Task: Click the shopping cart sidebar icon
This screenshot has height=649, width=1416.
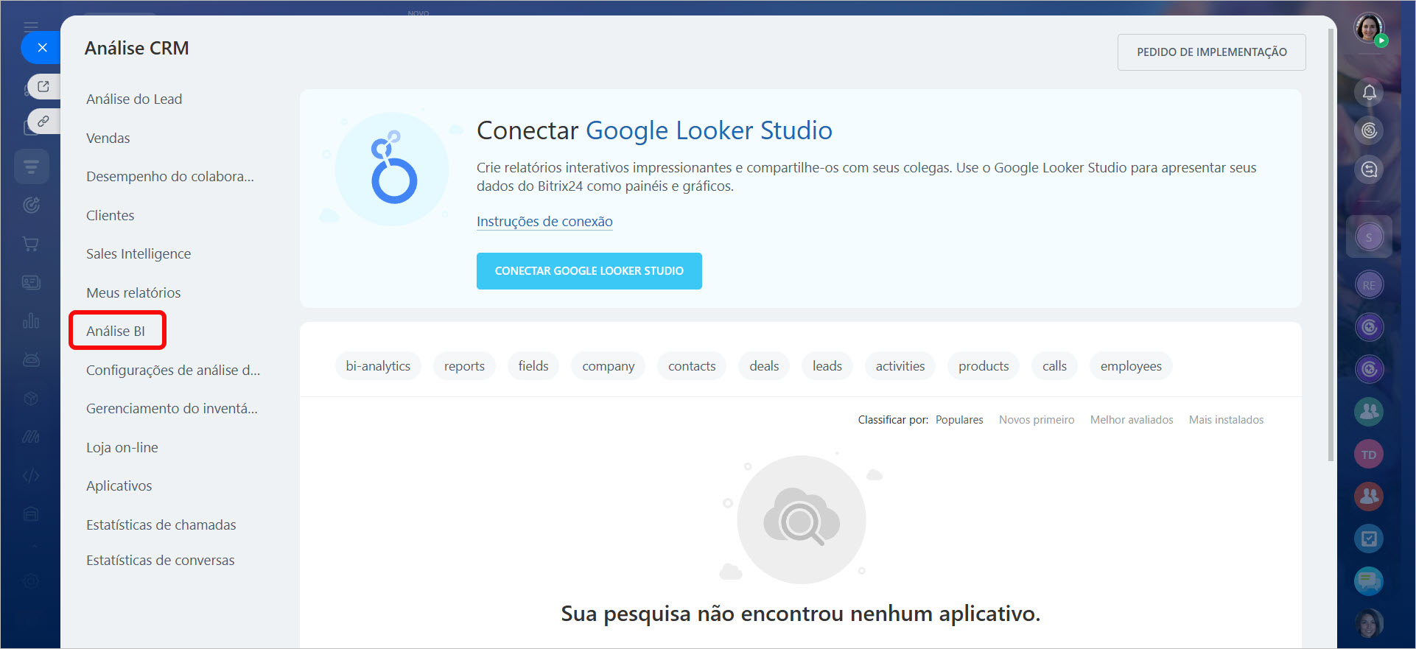Action: coord(31,244)
